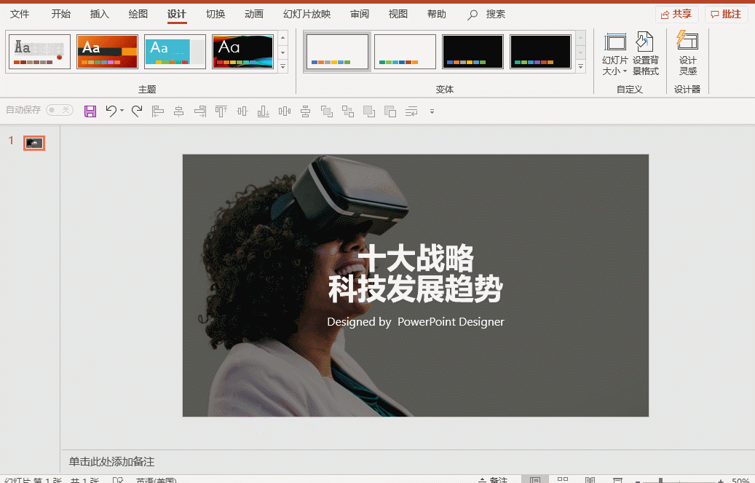Click the purple Save icon
Screen dimensions: 755x483
(90, 111)
